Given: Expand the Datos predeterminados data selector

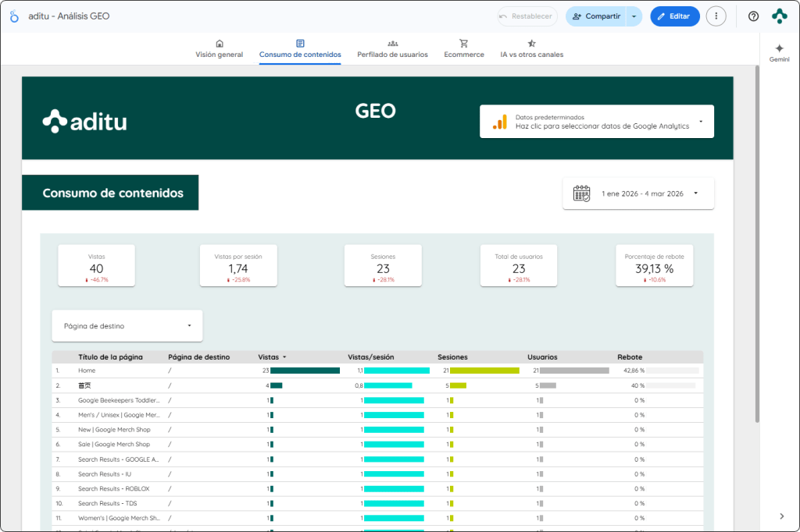Looking at the screenshot, I should [700, 122].
